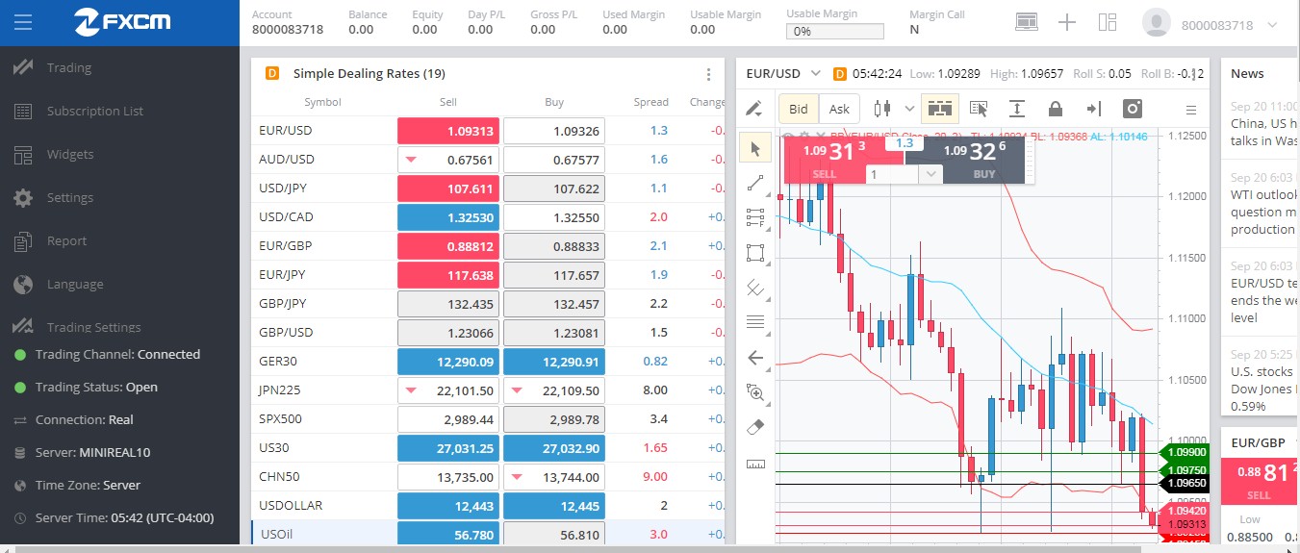This screenshot has height=553, width=1300.
Task: Click the GER30 Buy price 12,290.91
Action: tap(553, 362)
